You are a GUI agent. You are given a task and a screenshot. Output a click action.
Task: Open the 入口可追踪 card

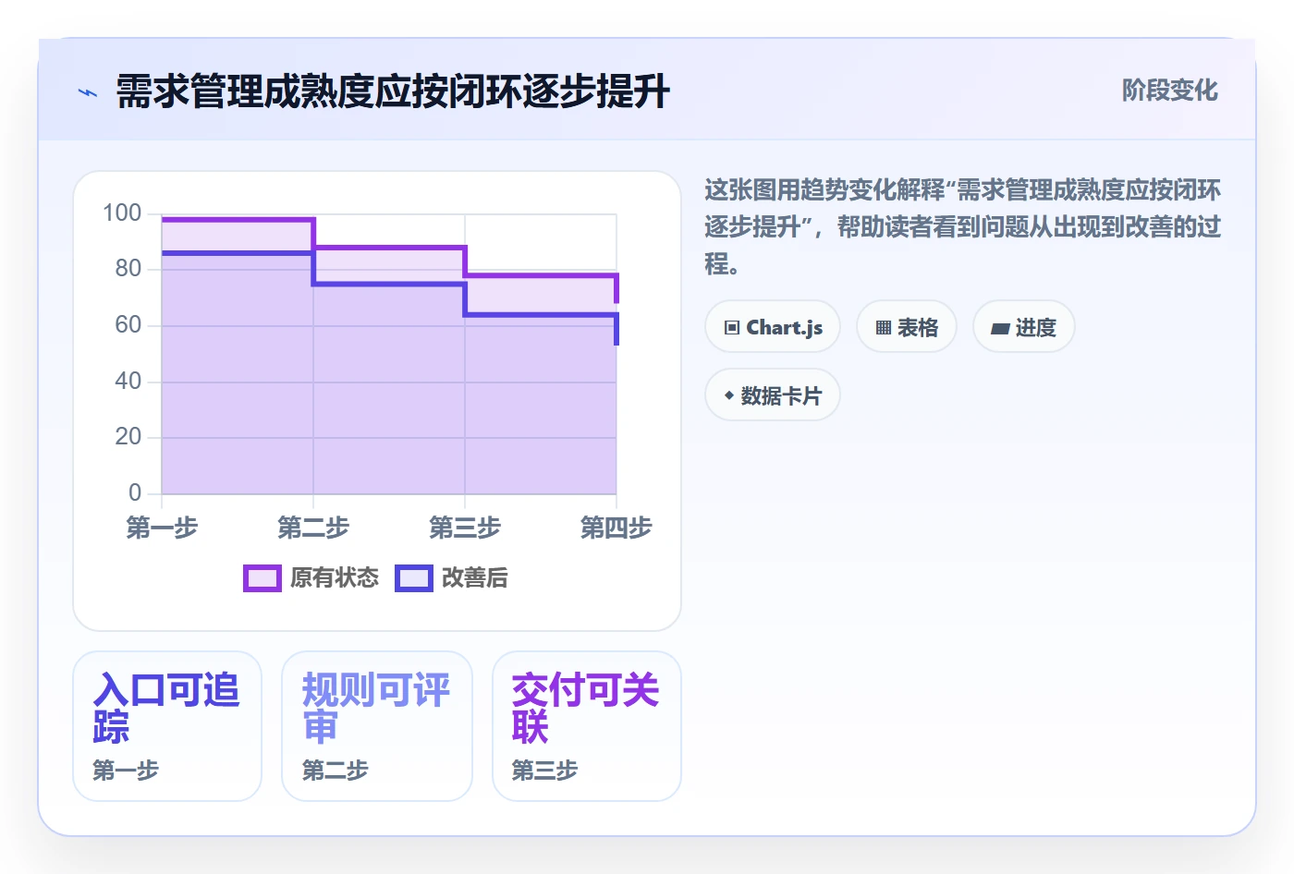(167, 726)
